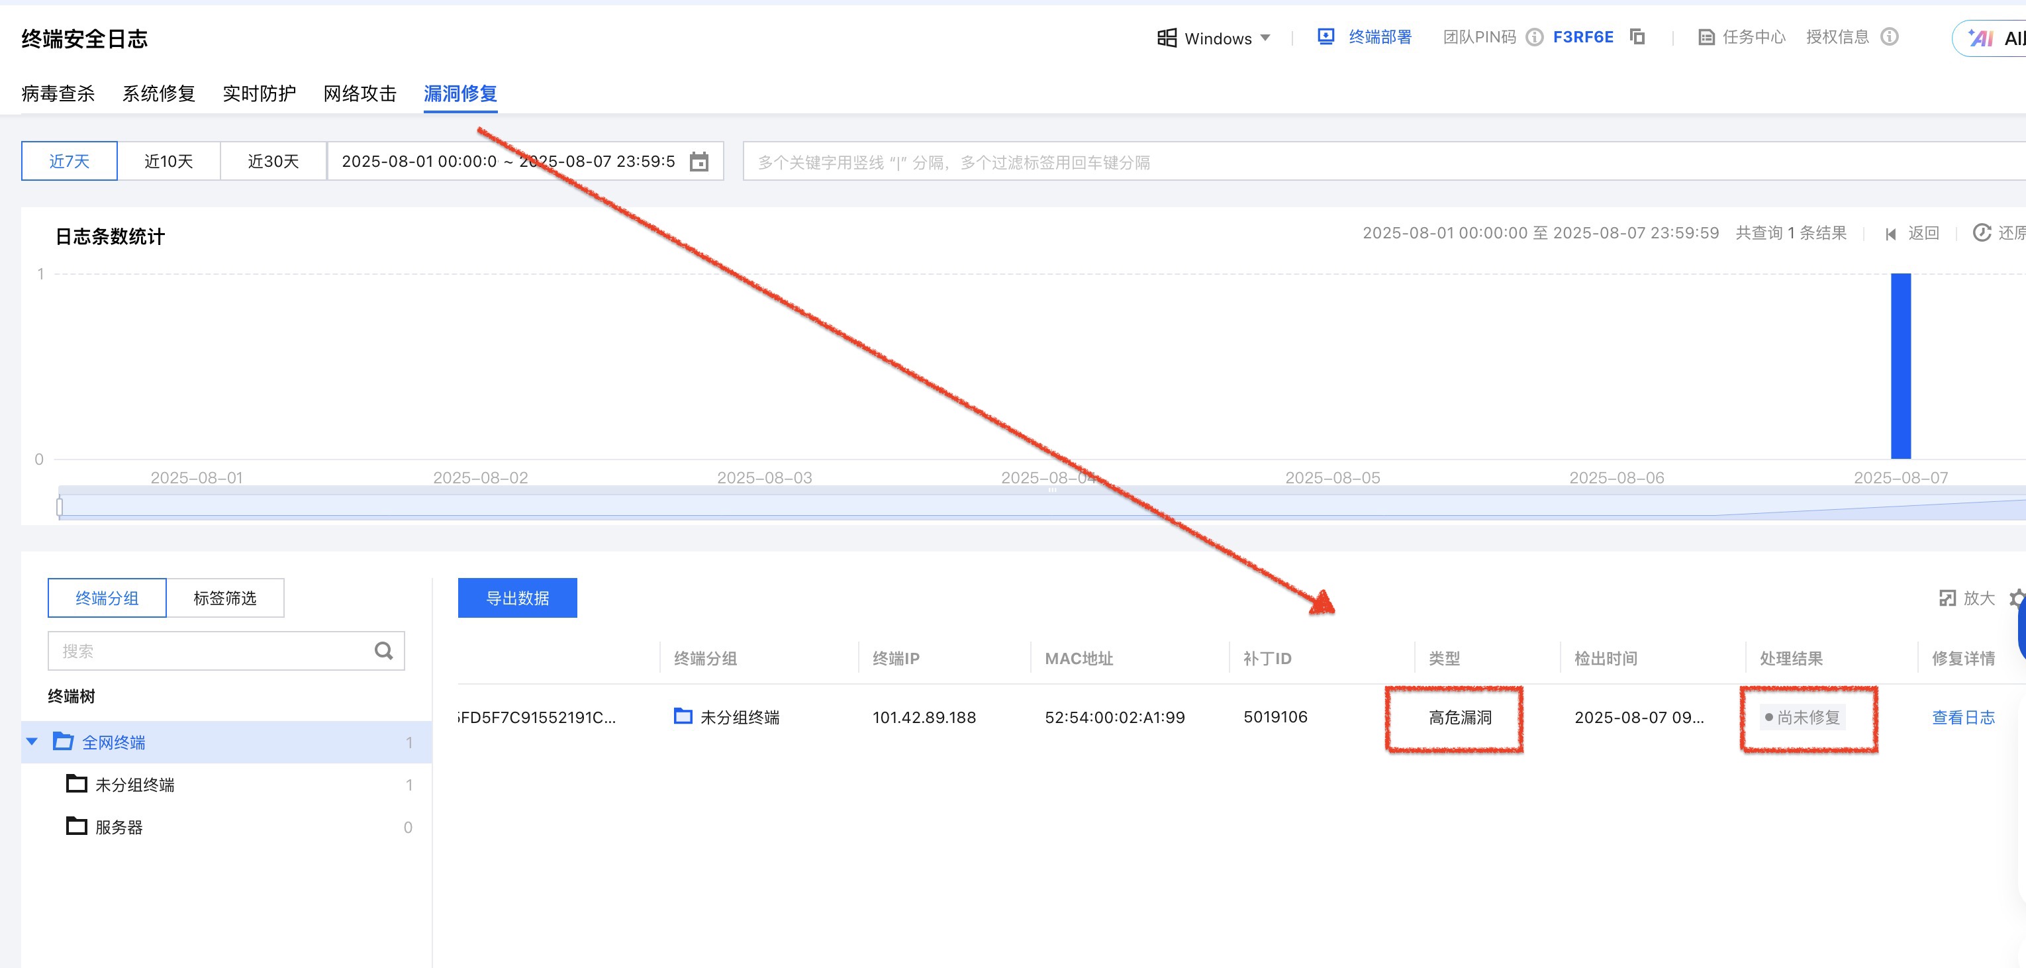Open the Windows platform dropdown
The width and height of the screenshot is (2026, 968).
pos(1214,38)
